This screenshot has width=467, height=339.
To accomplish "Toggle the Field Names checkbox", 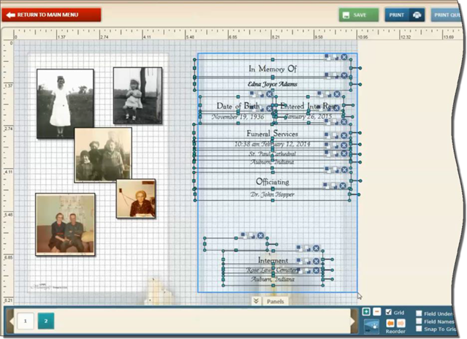I will (419, 321).
